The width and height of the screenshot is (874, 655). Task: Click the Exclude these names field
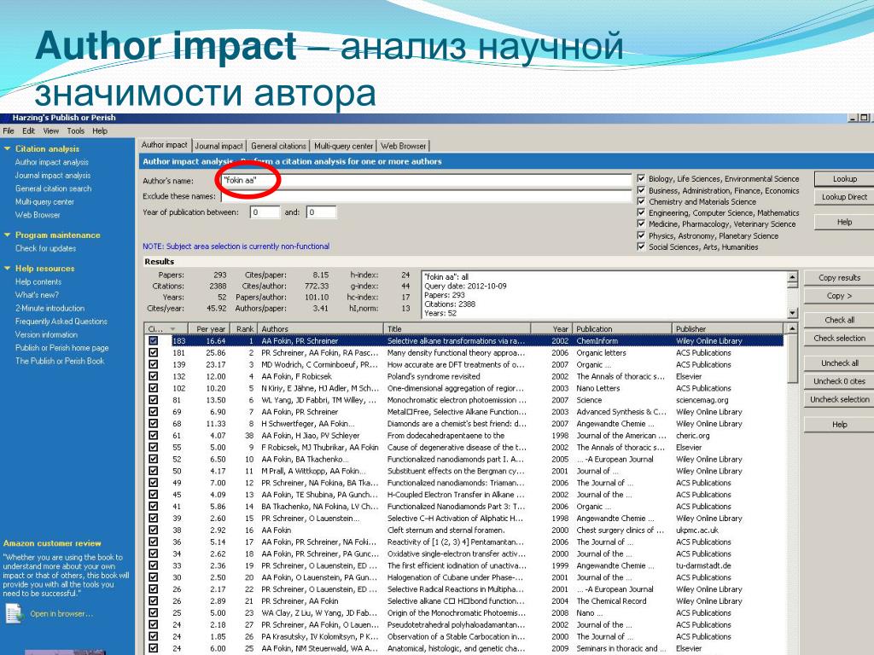[x=426, y=196]
